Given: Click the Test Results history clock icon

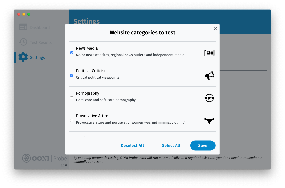Looking at the screenshot, I should [23, 42].
